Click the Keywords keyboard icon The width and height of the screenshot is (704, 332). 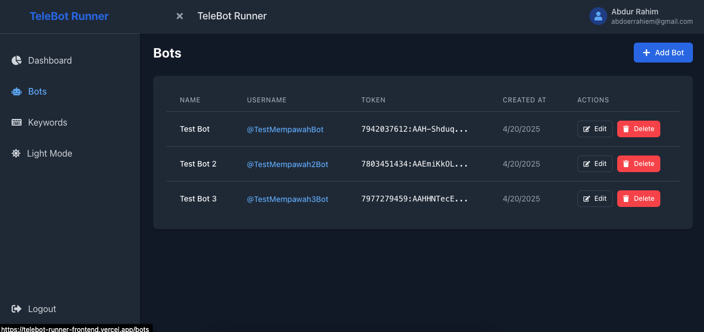17,122
